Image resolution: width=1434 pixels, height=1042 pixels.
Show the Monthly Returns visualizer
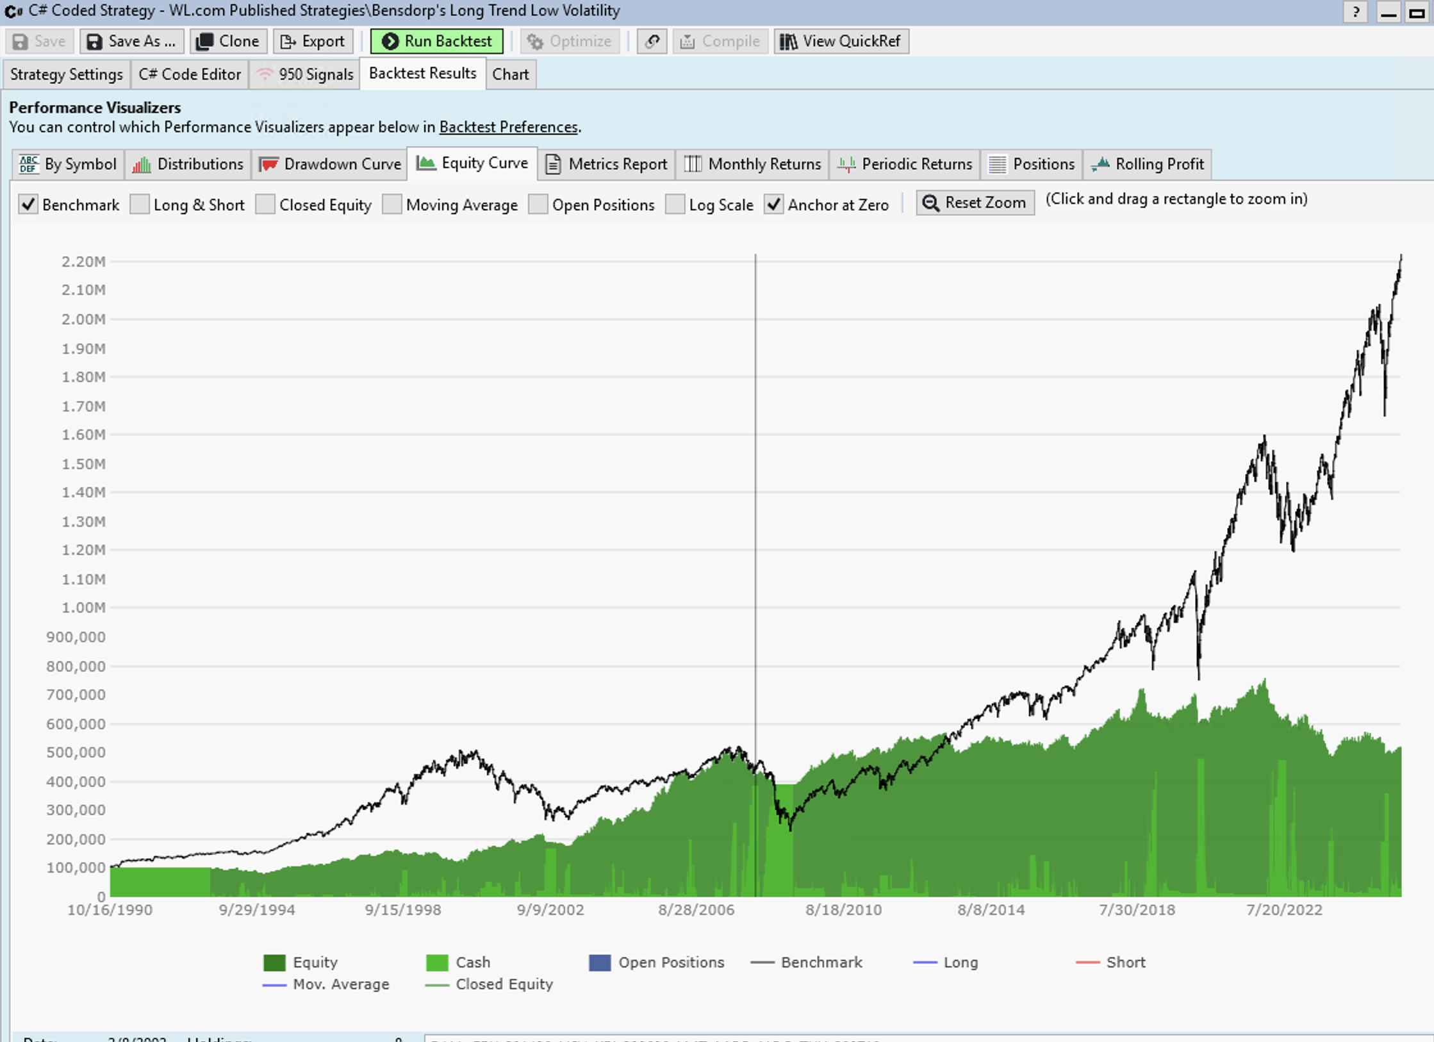coord(752,164)
